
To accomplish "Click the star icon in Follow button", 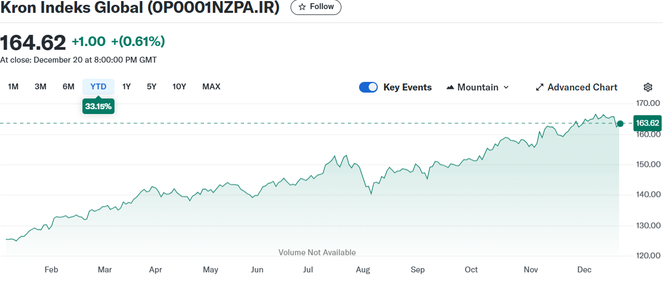I will pos(302,7).
